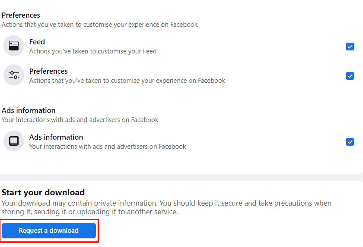
Task: Click the subtitle under the top Preferences heading
Action: [x=99, y=25]
